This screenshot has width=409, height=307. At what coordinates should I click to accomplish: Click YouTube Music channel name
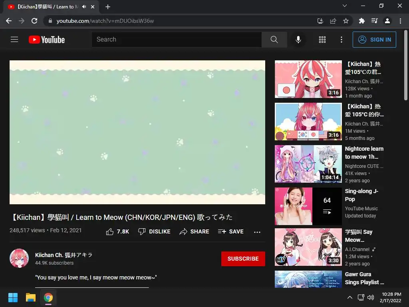coord(361,209)
